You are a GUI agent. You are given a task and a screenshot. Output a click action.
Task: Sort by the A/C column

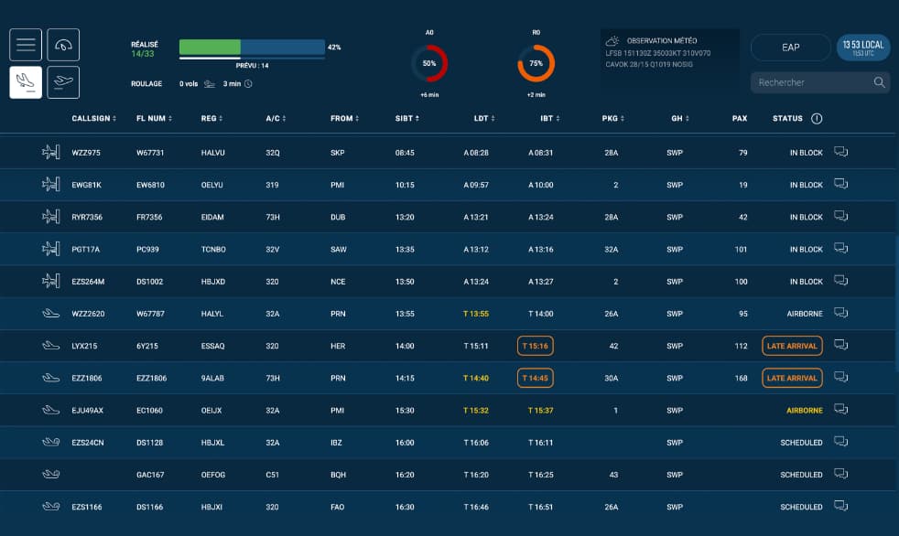(276, 119)
